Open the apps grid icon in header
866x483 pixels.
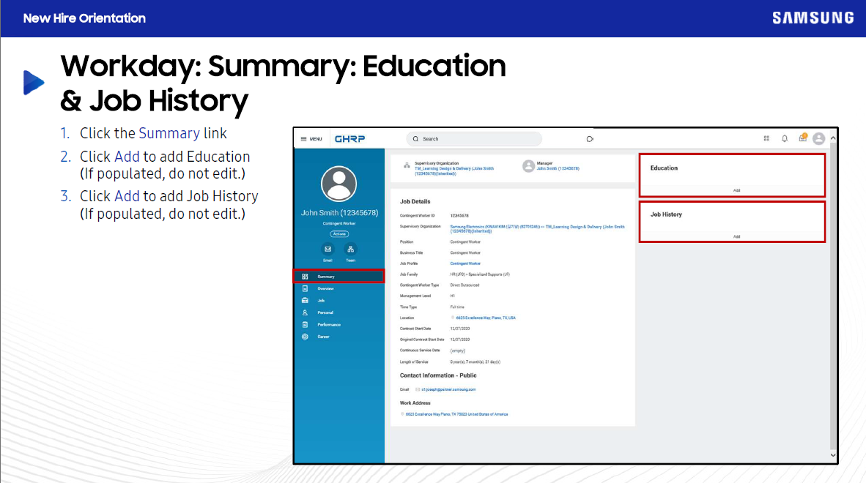[x=766, y=138]
